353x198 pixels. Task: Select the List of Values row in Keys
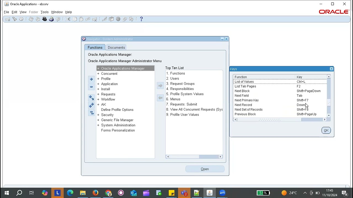point(280,82)
